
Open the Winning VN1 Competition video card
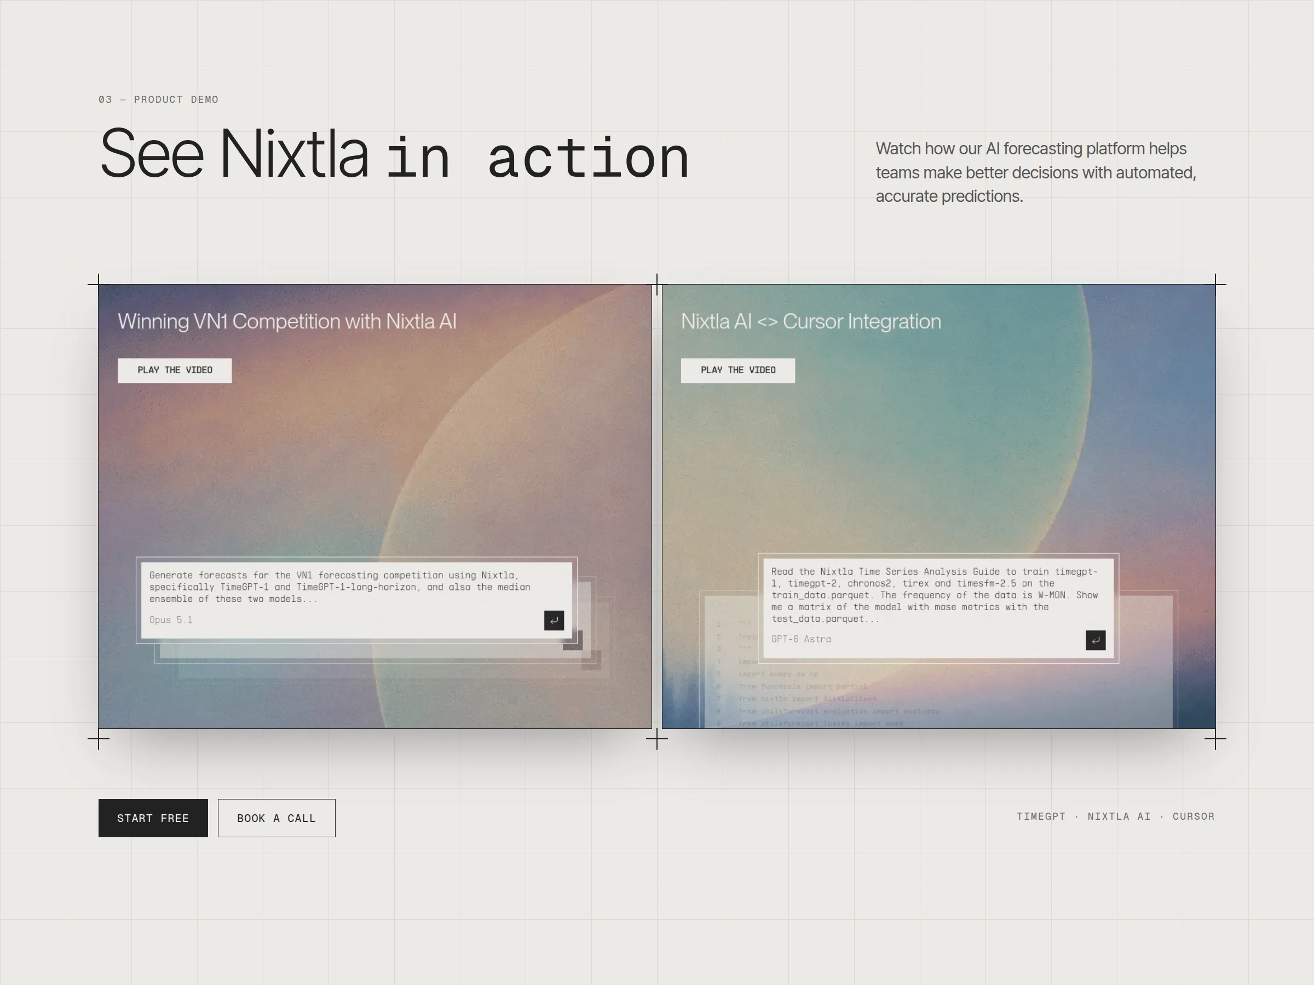(x=375, y=506)
